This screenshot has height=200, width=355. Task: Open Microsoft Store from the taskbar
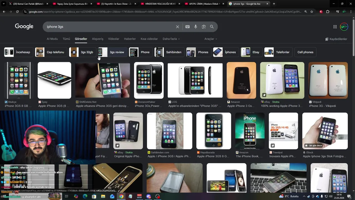[x=94, y=196]
